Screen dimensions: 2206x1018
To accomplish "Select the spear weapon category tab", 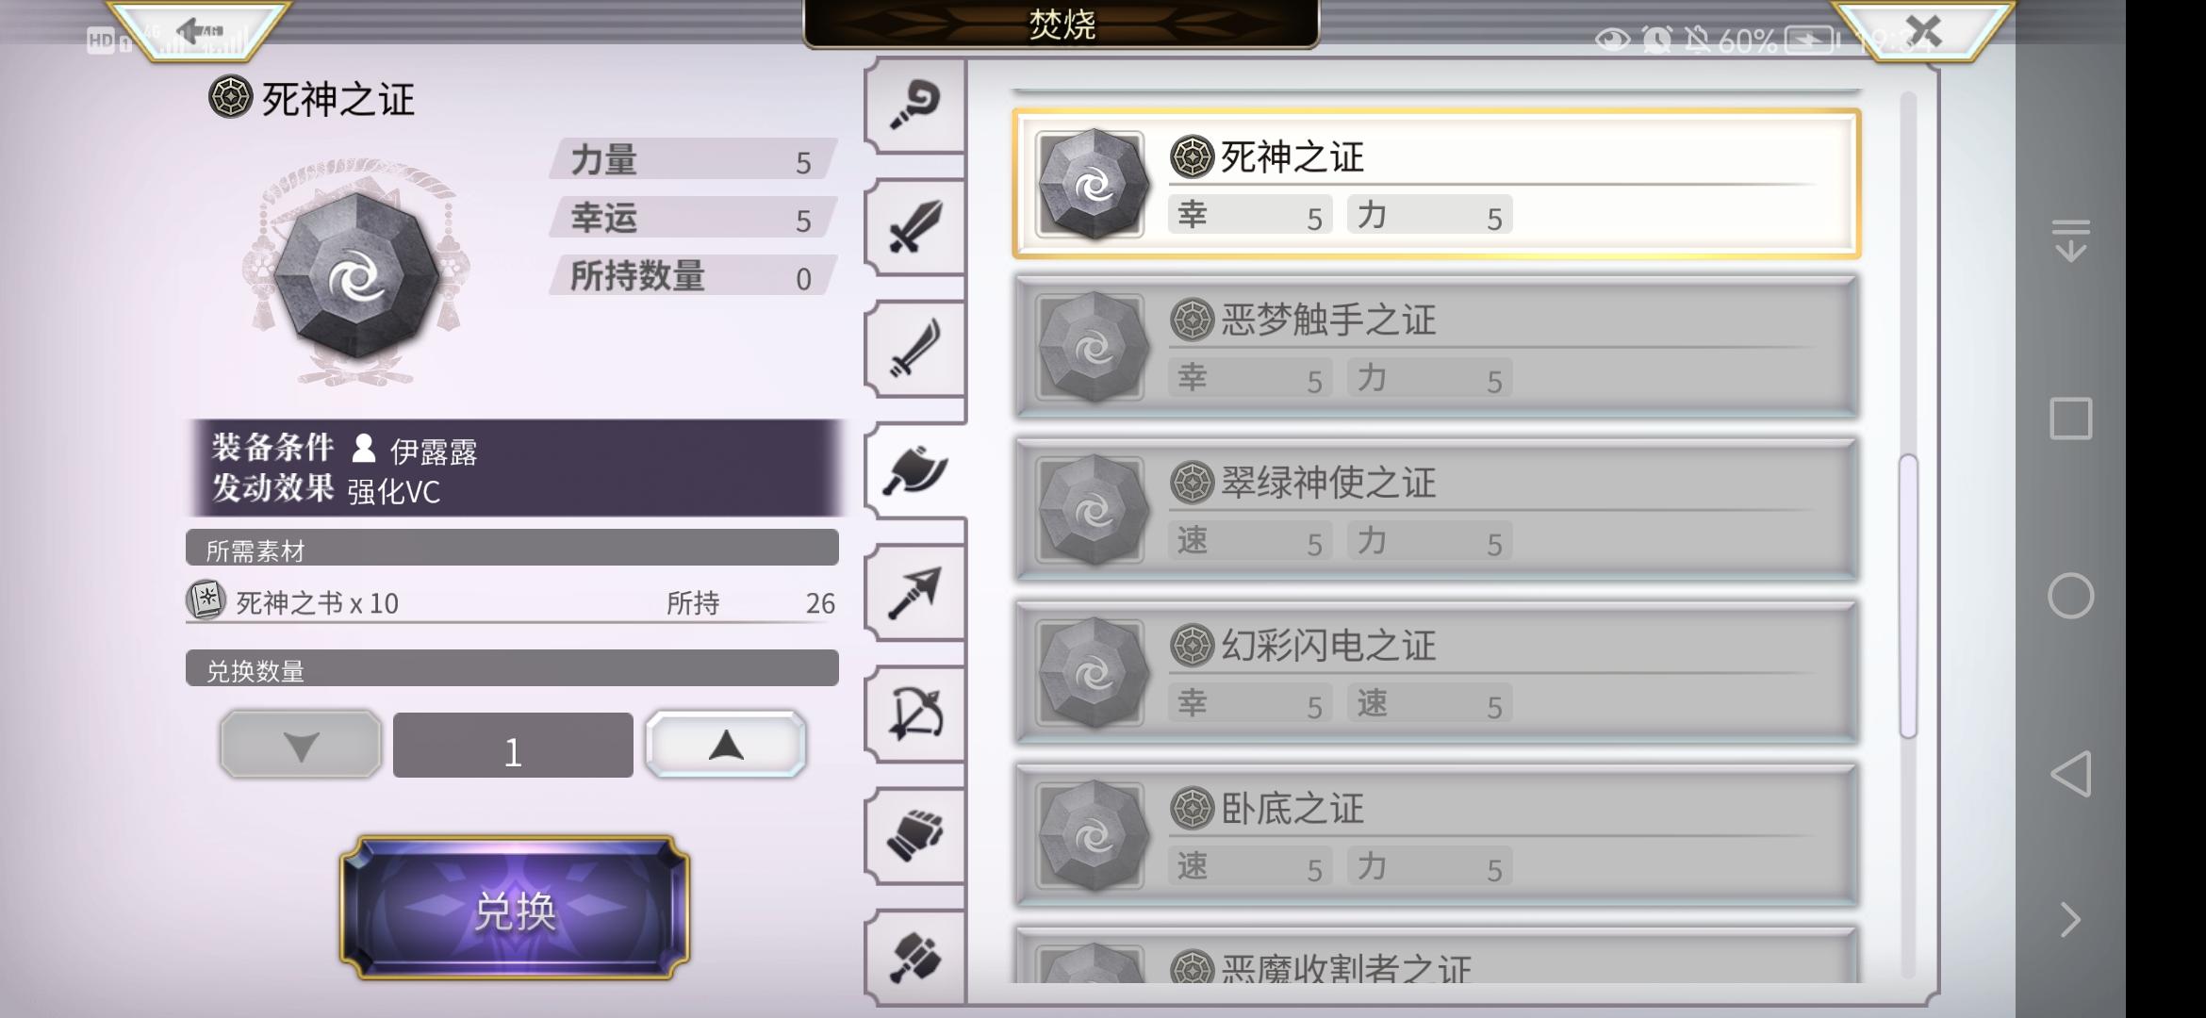I will (914, 593).
